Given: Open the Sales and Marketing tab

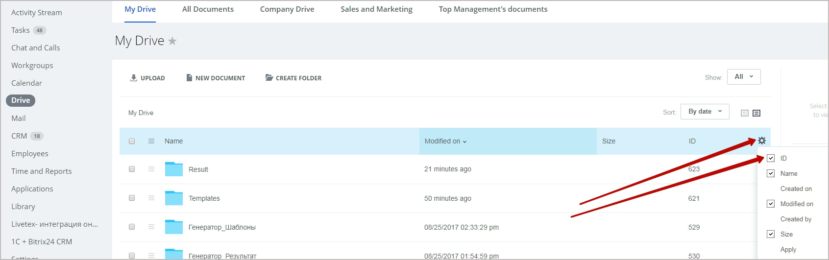Looking at the screenshot, I should (x=376, y=9).
